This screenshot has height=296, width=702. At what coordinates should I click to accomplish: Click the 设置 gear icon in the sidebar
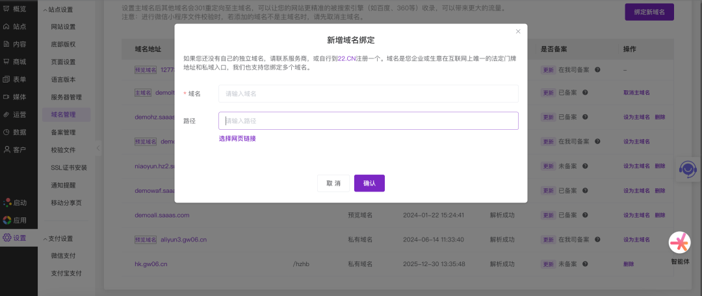tap(7, 238)
